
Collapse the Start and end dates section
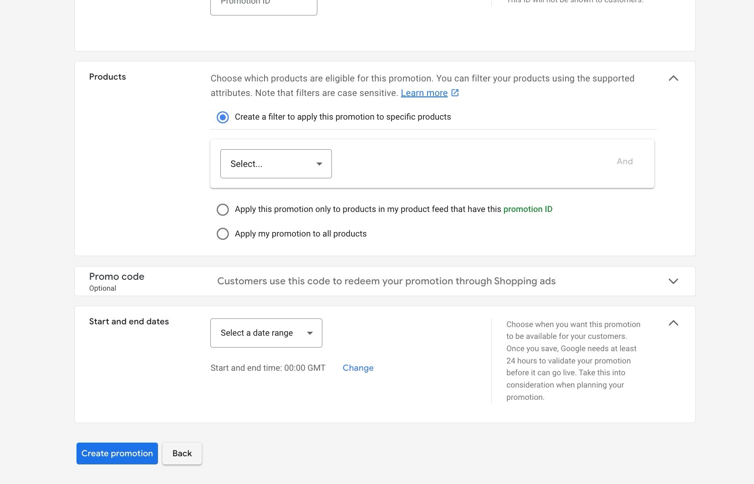point(673,323)
